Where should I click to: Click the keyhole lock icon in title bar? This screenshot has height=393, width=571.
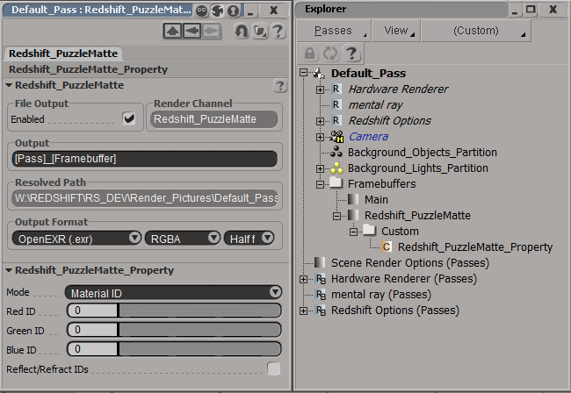[233, 11]
